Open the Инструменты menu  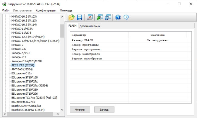[22, 10]
